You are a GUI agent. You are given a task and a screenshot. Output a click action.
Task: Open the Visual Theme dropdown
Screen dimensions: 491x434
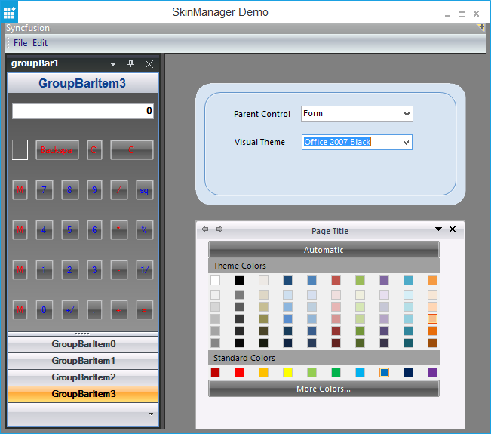[x=407, y=142]
